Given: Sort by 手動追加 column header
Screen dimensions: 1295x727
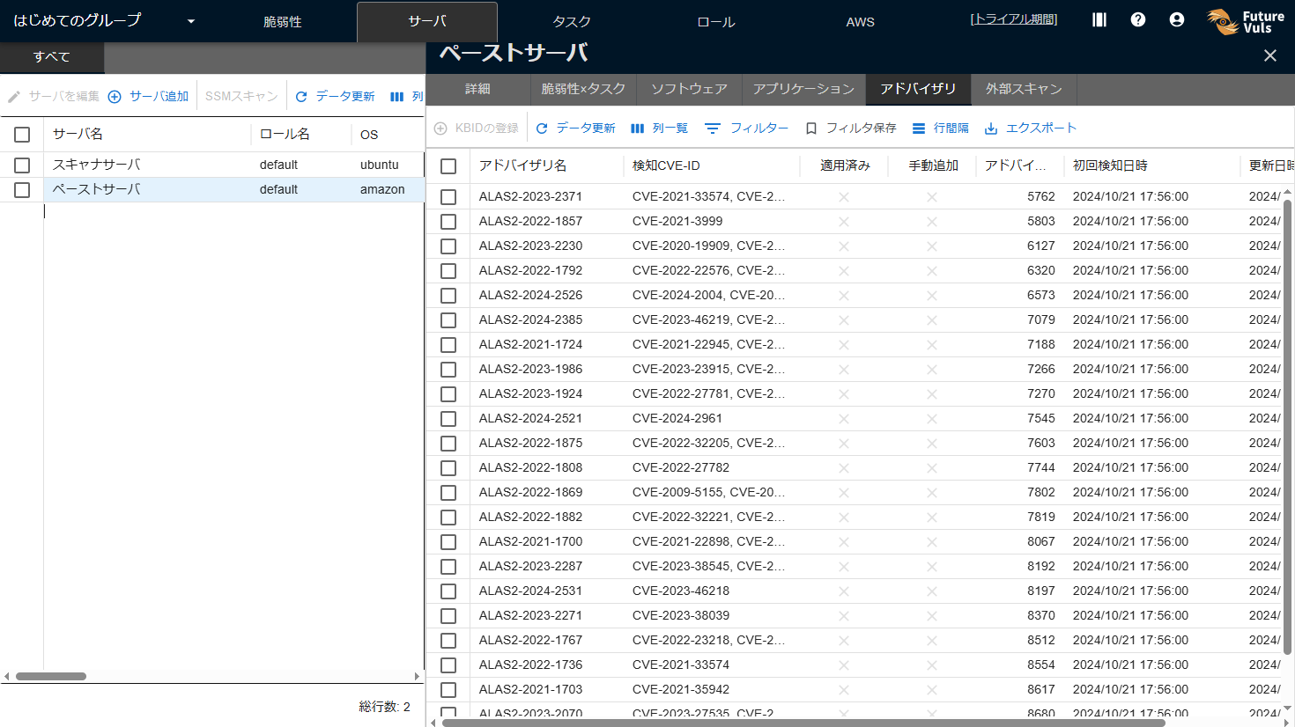Looking at the screenshot, I should [934, 165].
